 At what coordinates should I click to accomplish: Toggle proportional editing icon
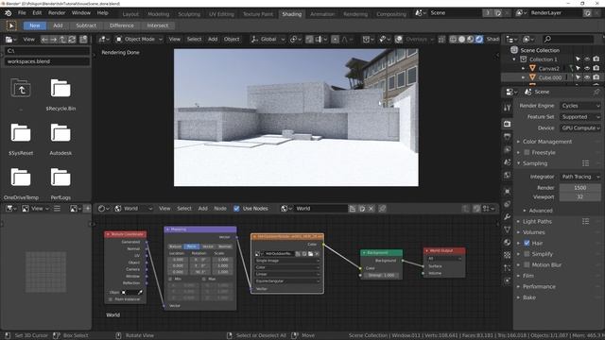[x=336, y=40]
